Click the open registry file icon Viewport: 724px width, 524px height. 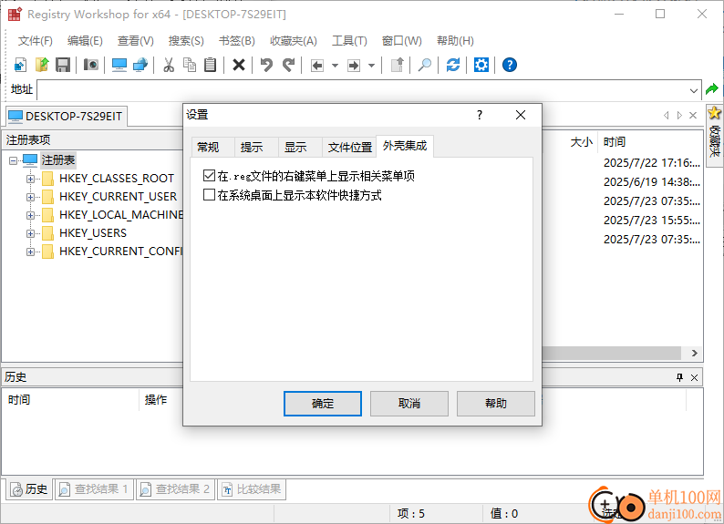42,65
